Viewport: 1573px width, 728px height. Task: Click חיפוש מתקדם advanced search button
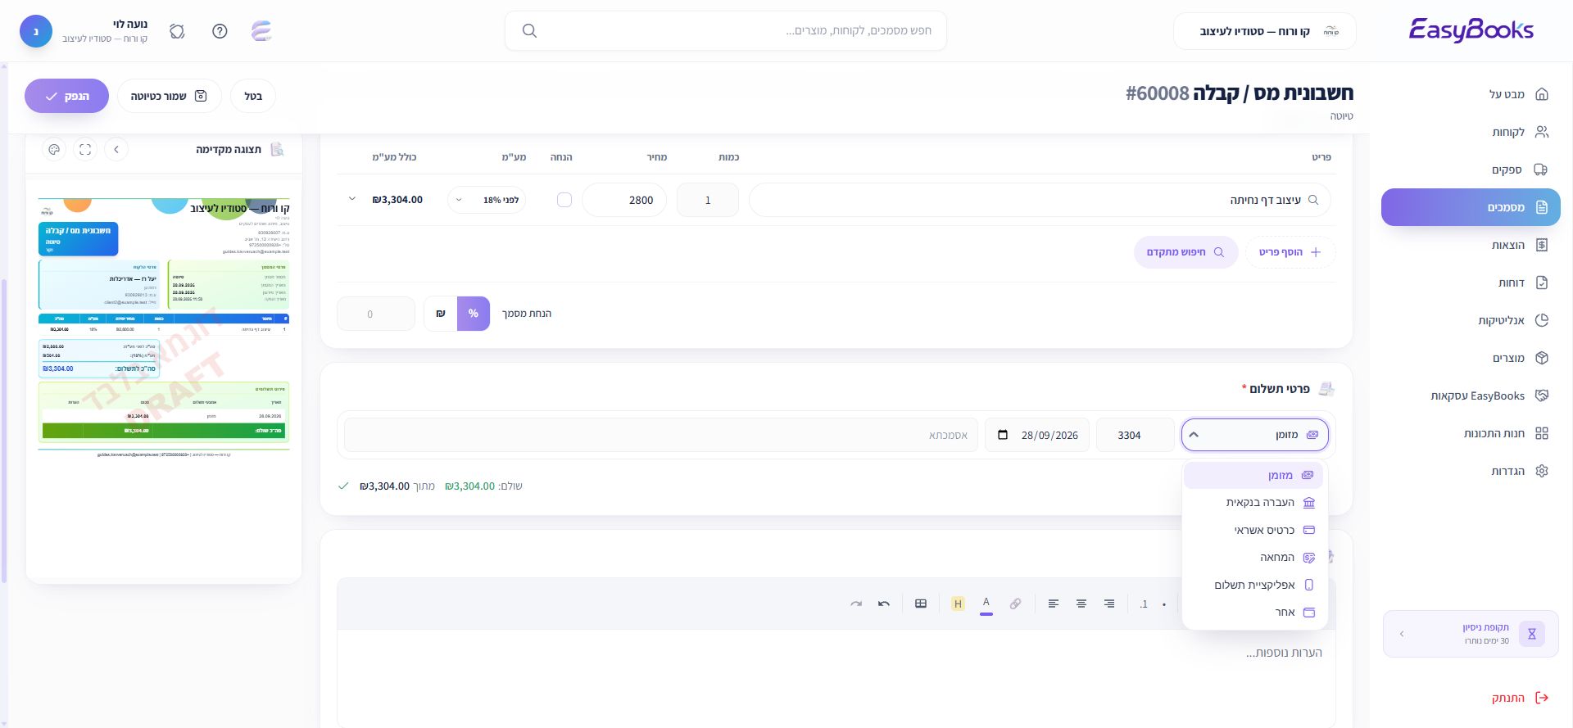(1185, 252)
